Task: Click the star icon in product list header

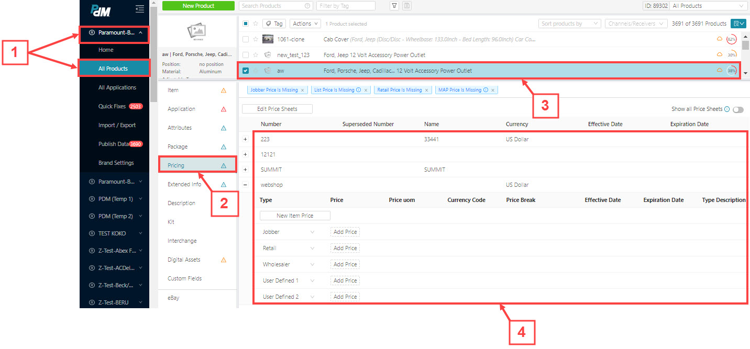Action: [x=256, y=24]
